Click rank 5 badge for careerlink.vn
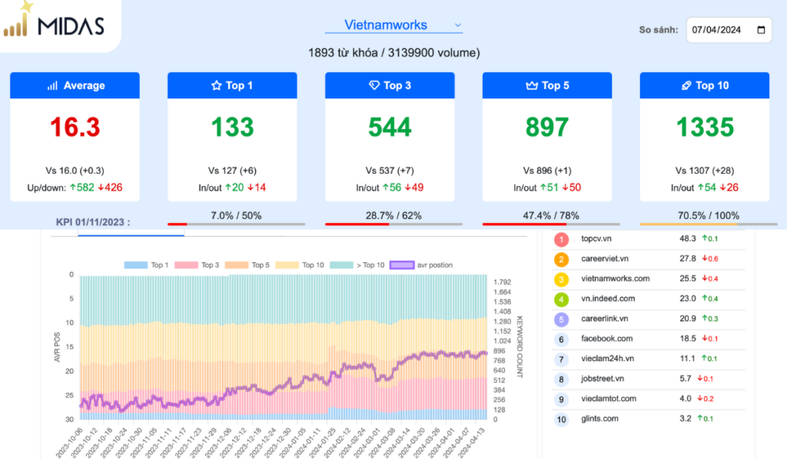The width and height of the screenshot is (787, 459). click(x=561, y=319)
